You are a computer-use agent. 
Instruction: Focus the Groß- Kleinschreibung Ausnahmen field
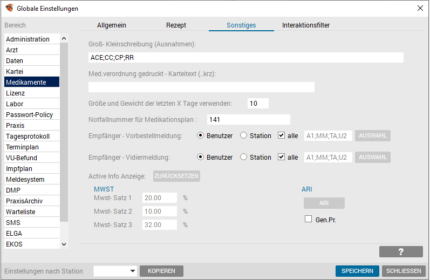tap(245, 58)
